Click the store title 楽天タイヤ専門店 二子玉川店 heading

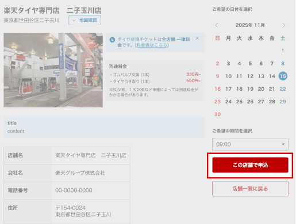52,10
